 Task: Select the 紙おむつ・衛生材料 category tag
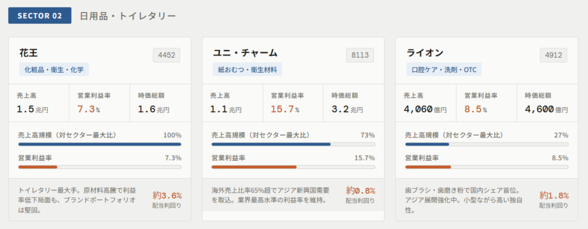point(247,70)
